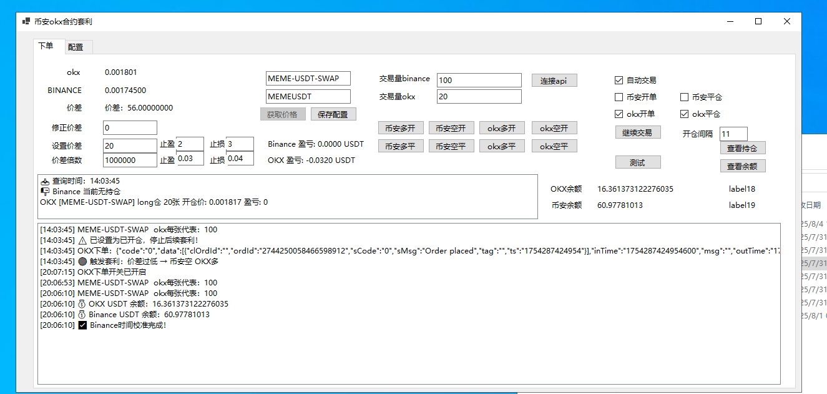
Task: Click the OKX 盈亏: -0.0320 USDT text
Action: (x=311, y=160)
